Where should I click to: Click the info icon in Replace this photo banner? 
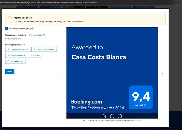click(10, 18)
